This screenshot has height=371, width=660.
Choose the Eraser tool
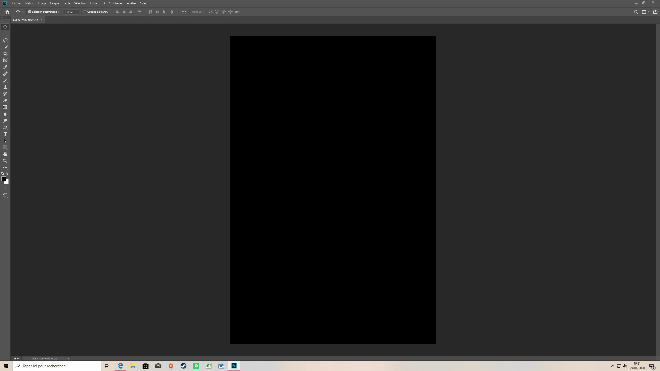pyautogui.click(x=5, y=100)
